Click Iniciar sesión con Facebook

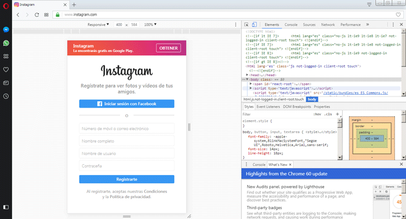point(126,103)
